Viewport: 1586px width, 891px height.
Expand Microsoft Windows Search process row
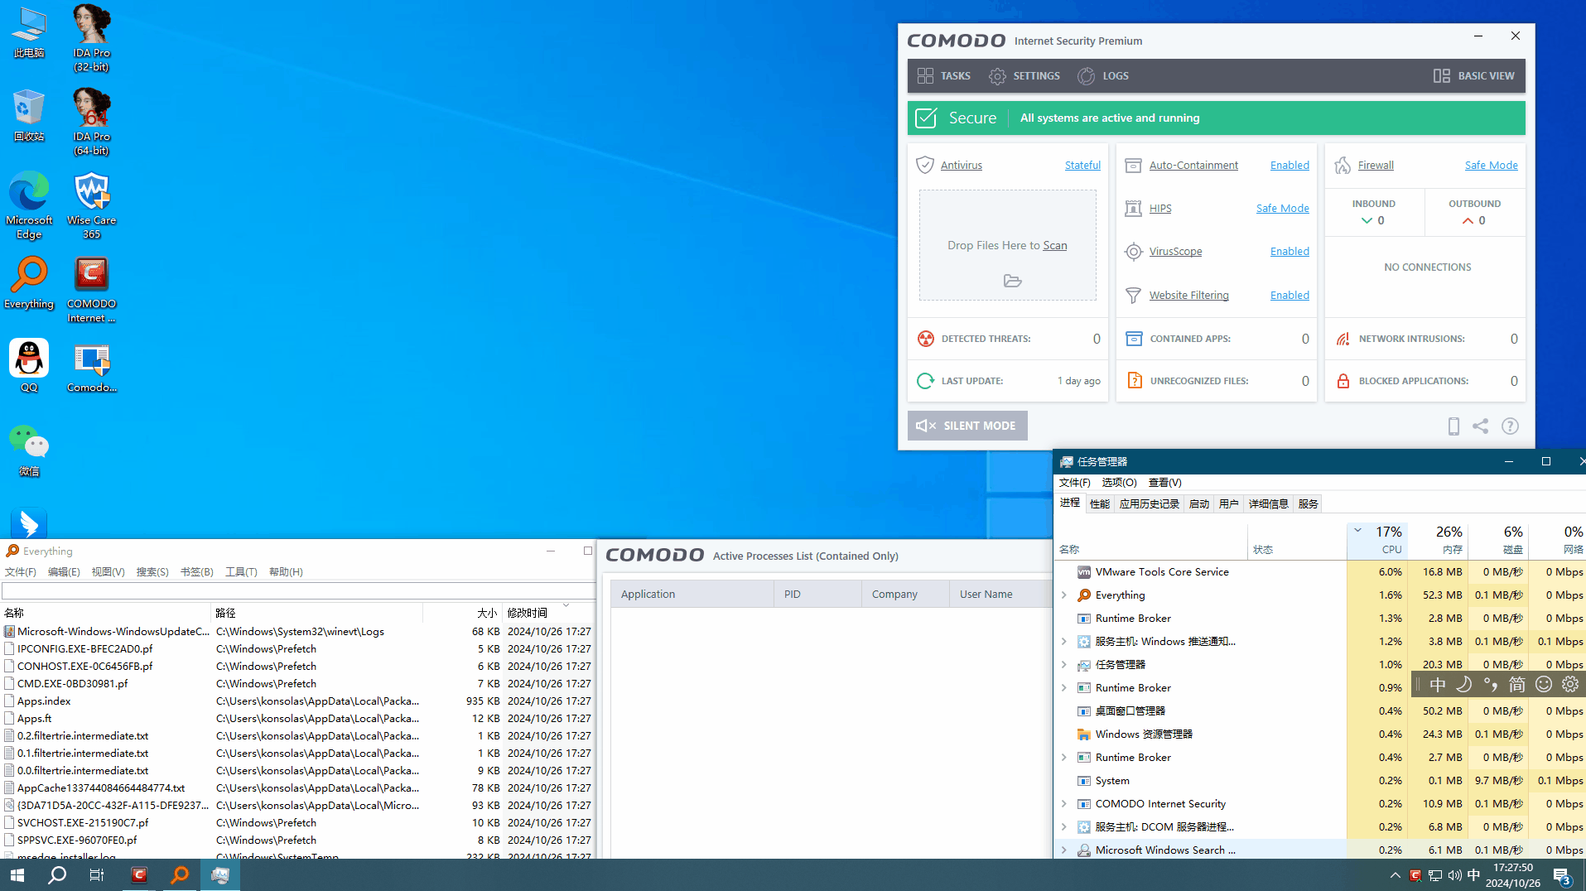[x=1064, y=850]
